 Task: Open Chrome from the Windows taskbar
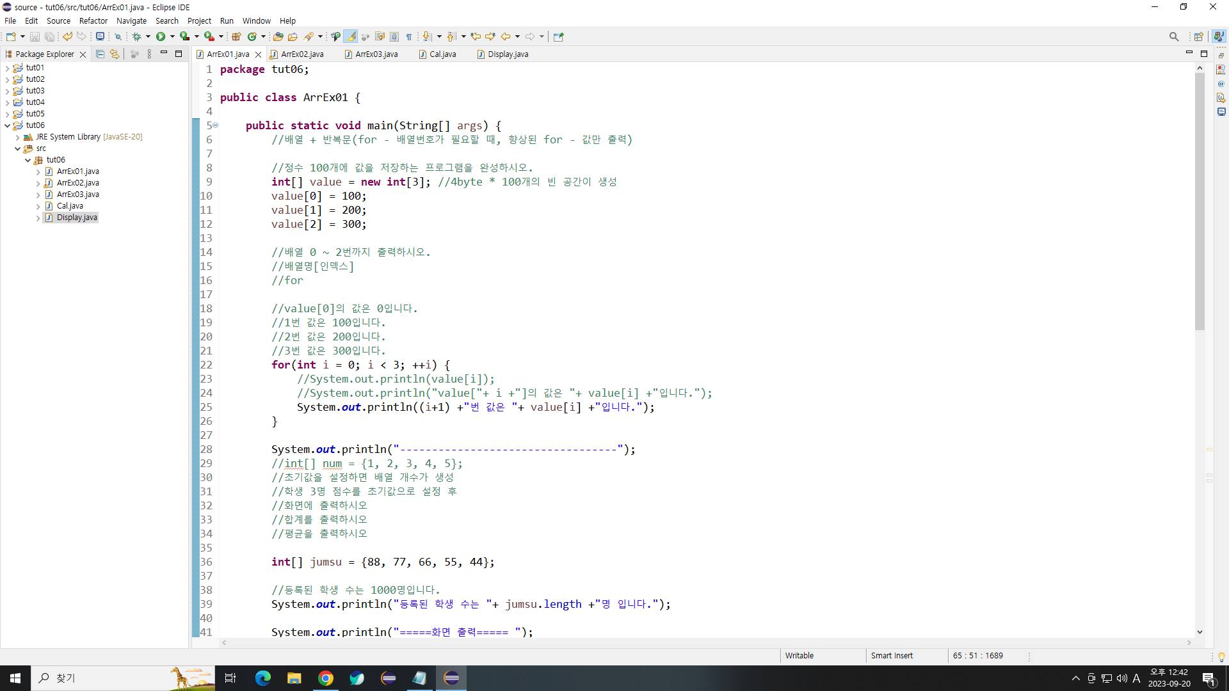pos(326,678)
